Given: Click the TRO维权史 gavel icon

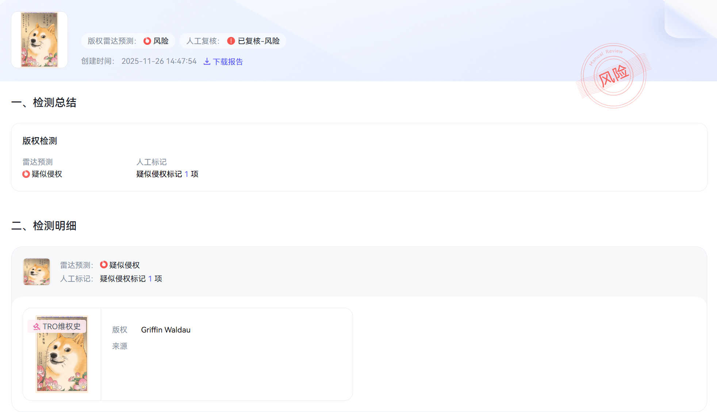Looking at the screenshot, I should point(37,327).
